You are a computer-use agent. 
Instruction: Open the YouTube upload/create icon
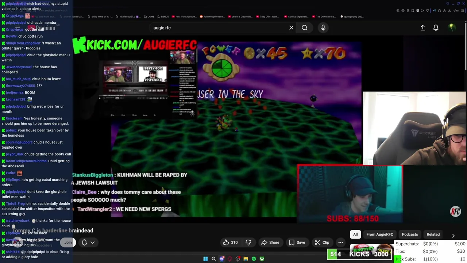tap(422, 28)
